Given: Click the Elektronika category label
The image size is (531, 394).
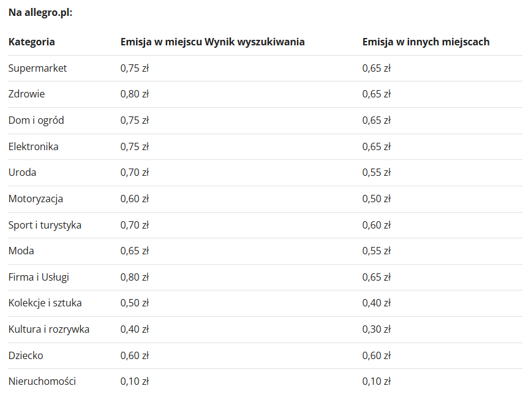Looking at the screenshot, I should tap(34, 146).
